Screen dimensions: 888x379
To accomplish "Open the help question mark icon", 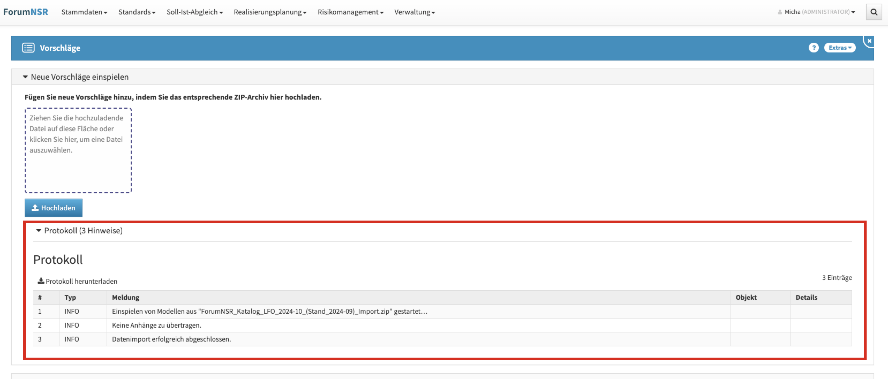I will 813,48.
